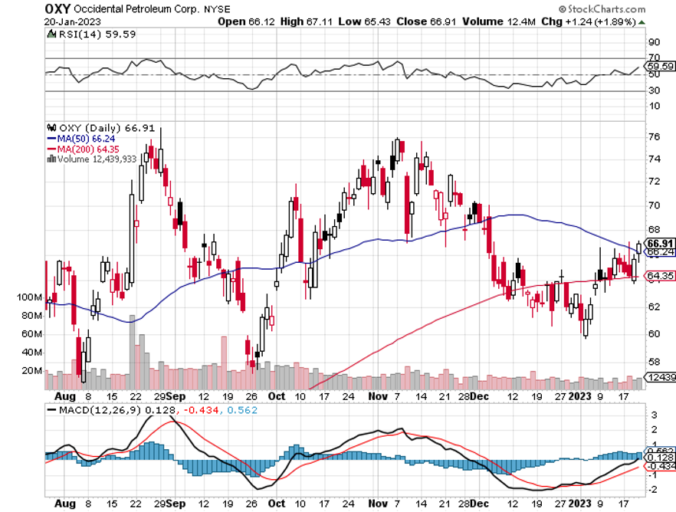Click the OXY ticker symbol in header
The width and height of the screenshot is (676, 512).
click(57, 8)
